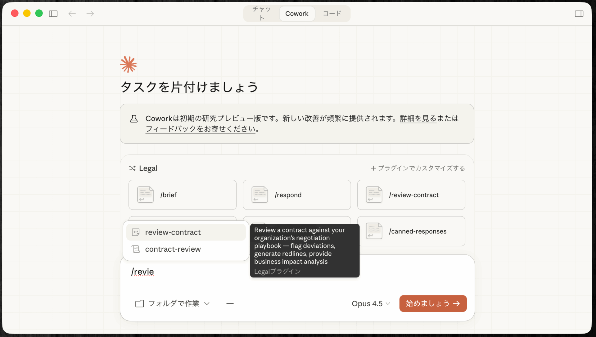
Task: Click the back navigation arrow
Action: 72,13
